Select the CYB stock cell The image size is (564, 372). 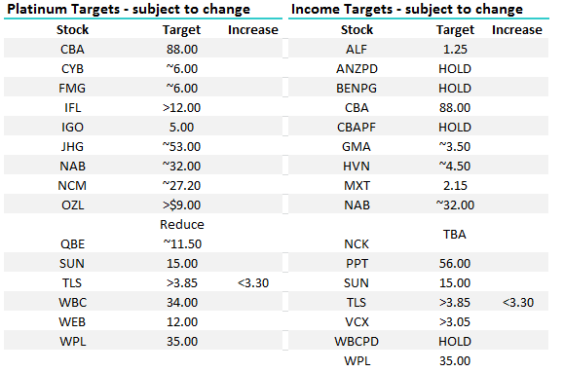point(72,68)
